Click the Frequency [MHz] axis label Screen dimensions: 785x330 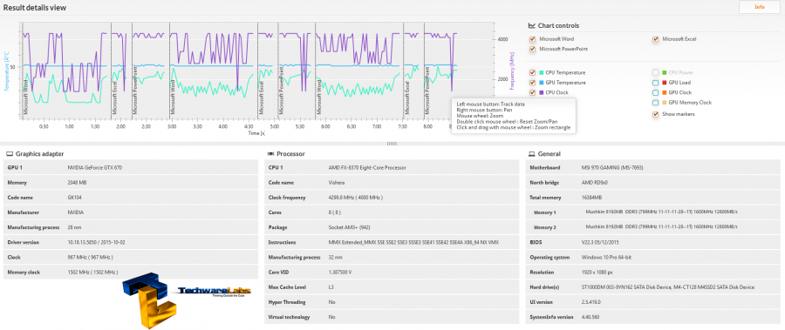pyautogui.click(x=512, y=71)
